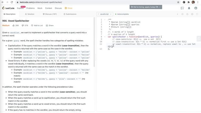The height and width of the screenshot is (113, 201).
Task: Click the 966. Vowel Spellchecker title
Action: [16, 21]
